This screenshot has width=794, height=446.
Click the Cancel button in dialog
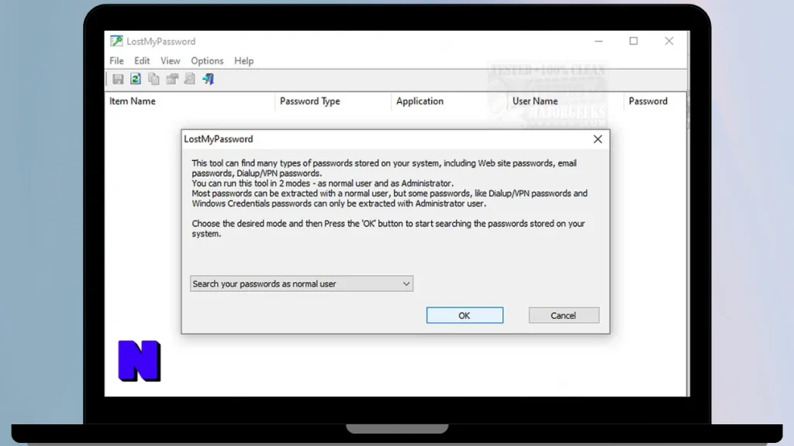(x=564, y=315)
